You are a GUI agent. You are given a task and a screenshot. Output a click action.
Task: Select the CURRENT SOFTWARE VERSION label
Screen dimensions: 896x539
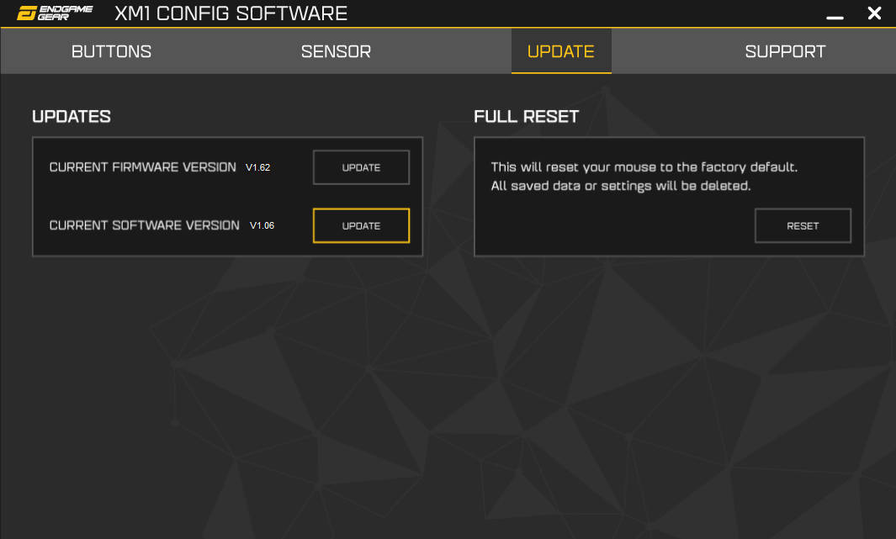coord(145,225)
